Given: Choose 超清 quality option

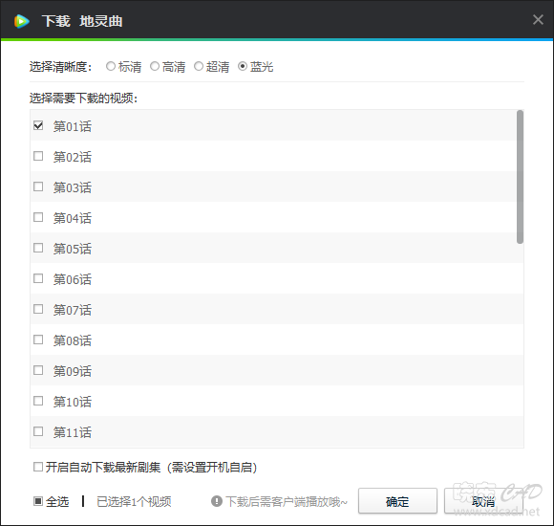Looking at the screenshot, I should click(x=199, y=66).
